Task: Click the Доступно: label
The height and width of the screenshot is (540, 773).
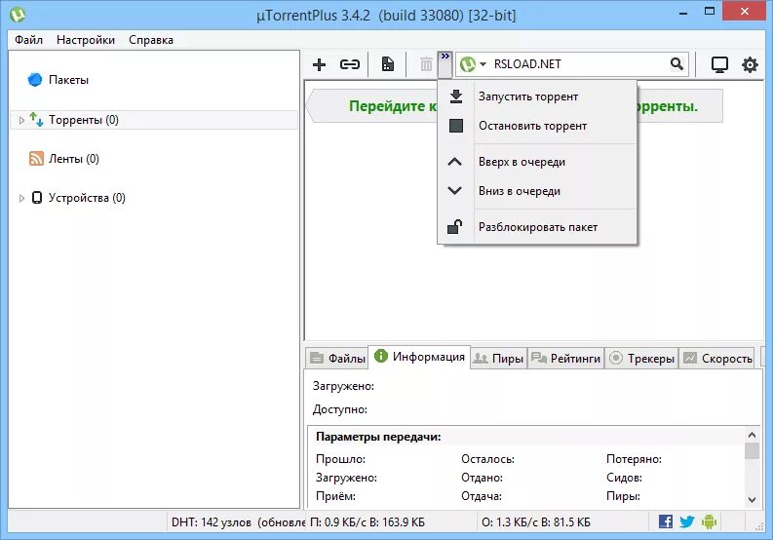Action: pyautogui.click(x=339, y=409)
